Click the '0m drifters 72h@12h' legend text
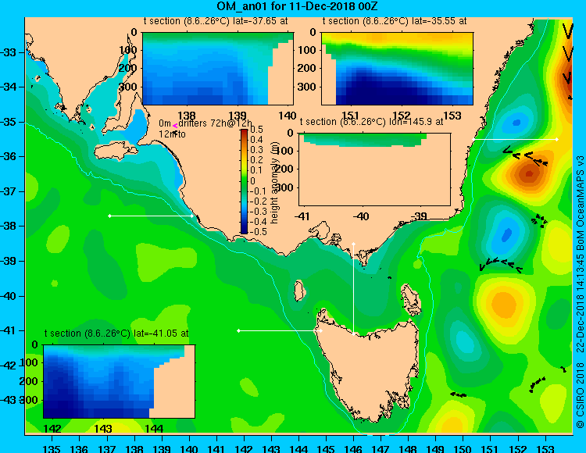This screenshot has width=586, height=453. pyautogui.click(x=205, y=123)
